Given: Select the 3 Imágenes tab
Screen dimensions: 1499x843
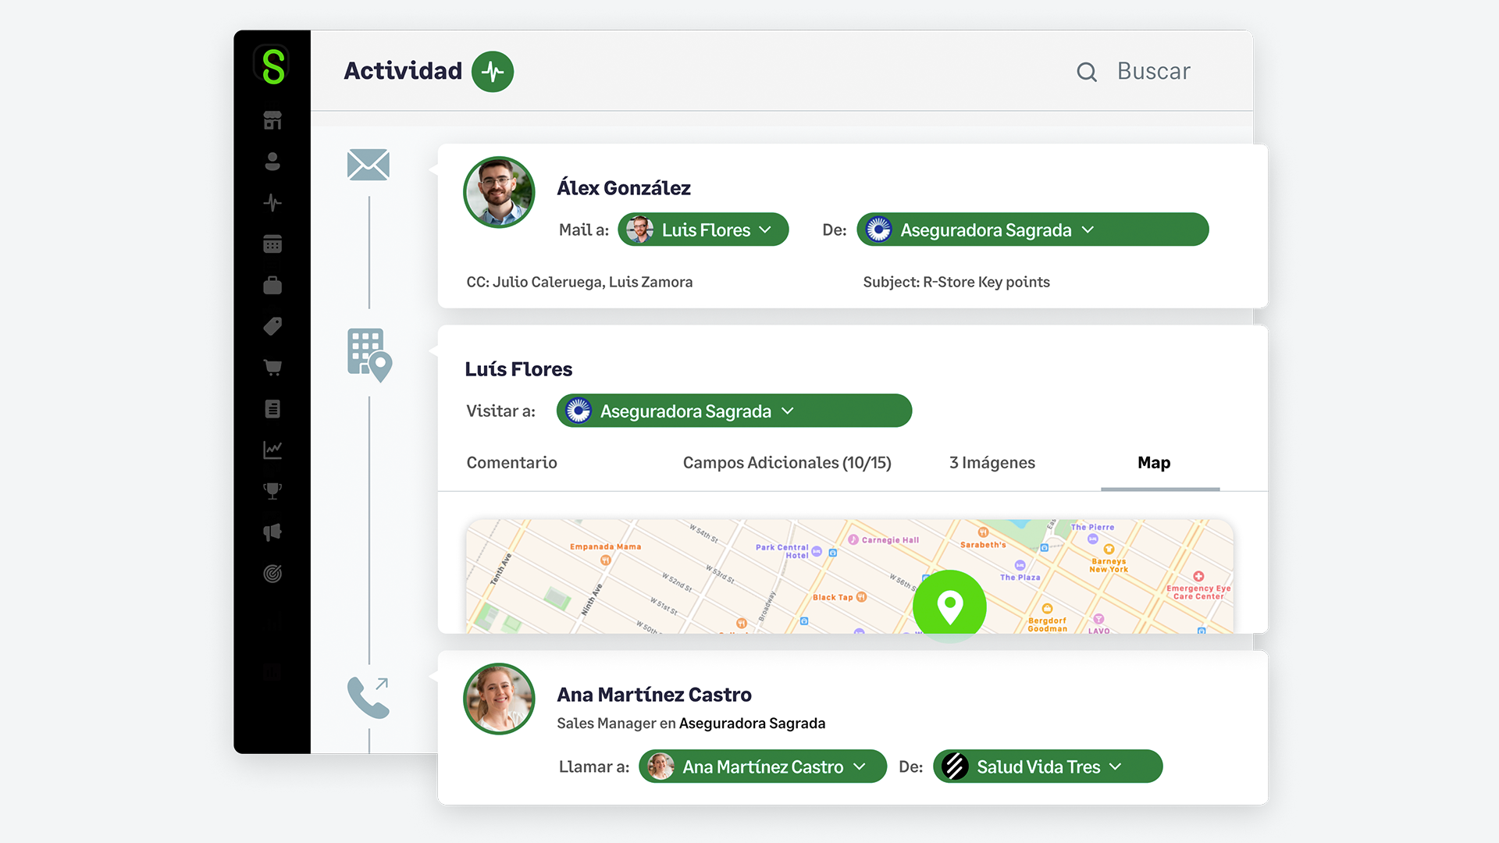Looking at the screenshot, I should 992,462.
